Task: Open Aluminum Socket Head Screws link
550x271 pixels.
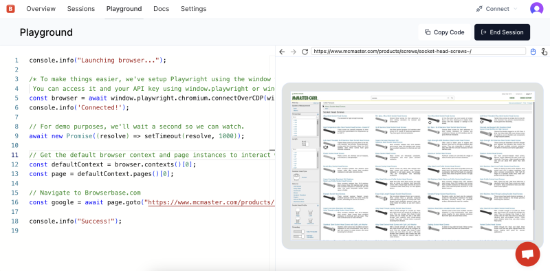Action: click(439, 153)
